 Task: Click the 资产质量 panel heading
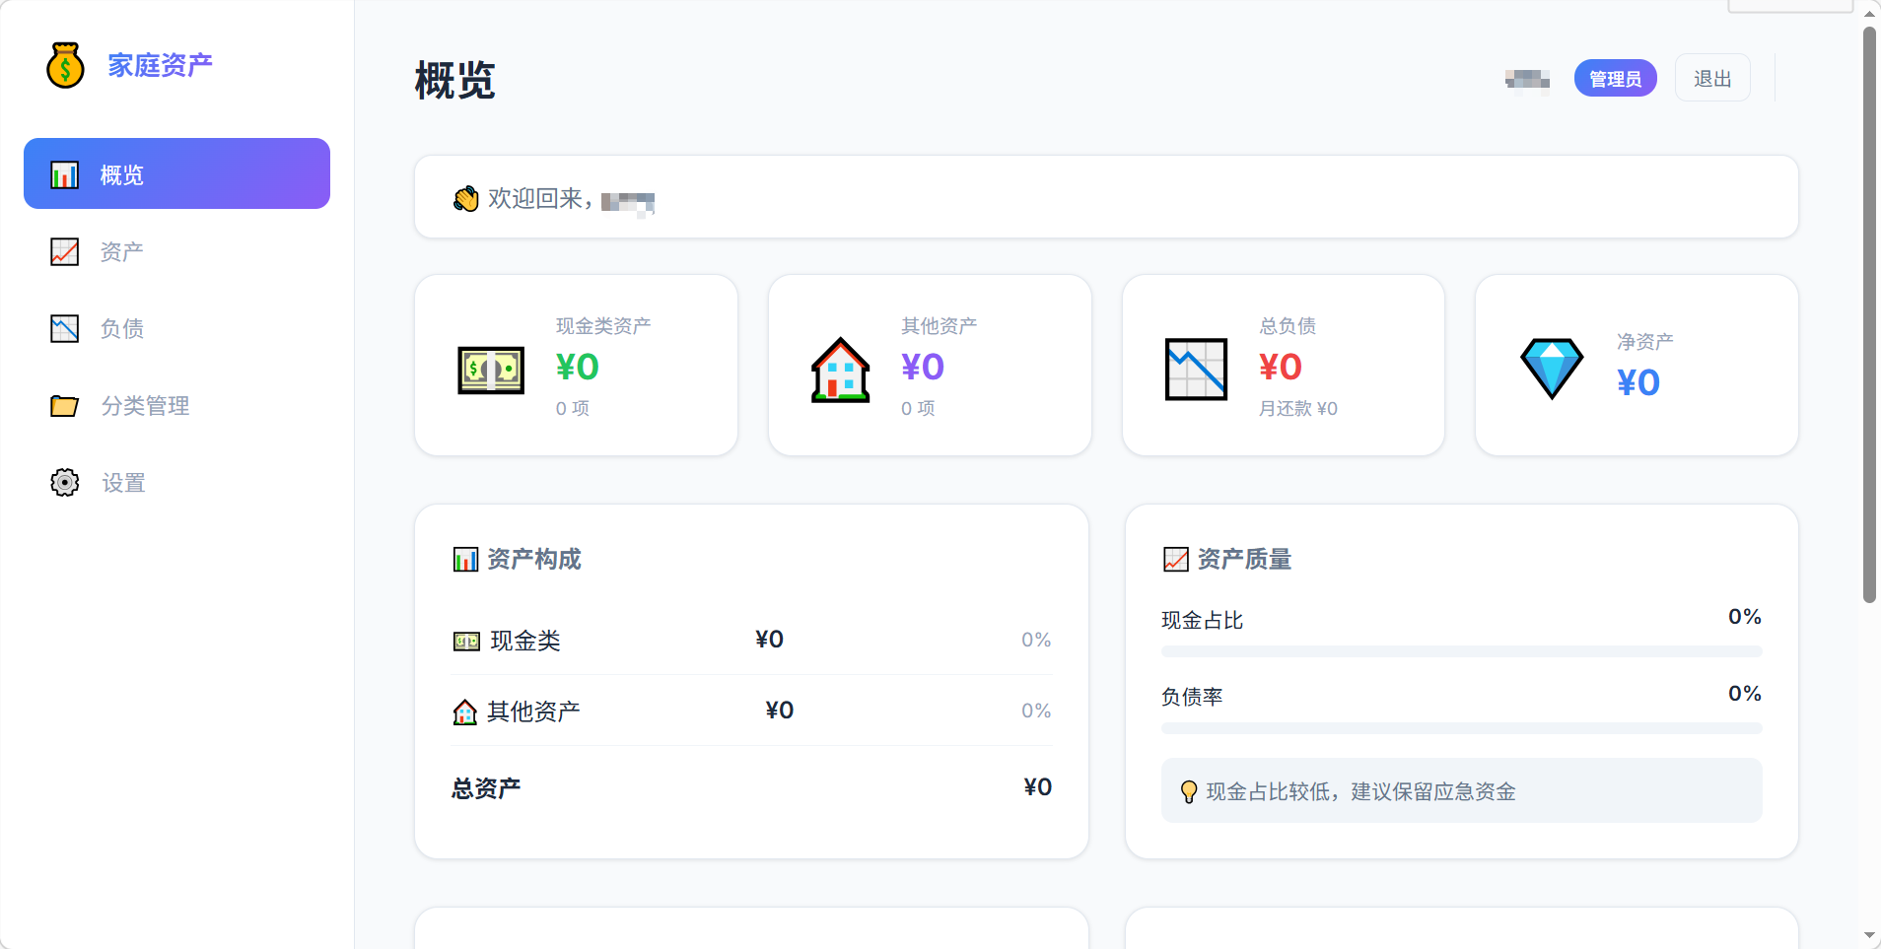tap(1244, 559)
